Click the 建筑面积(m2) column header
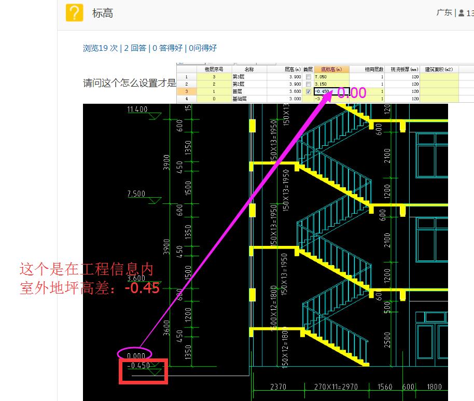Viewport: 474px width, 401px height. 439,69
